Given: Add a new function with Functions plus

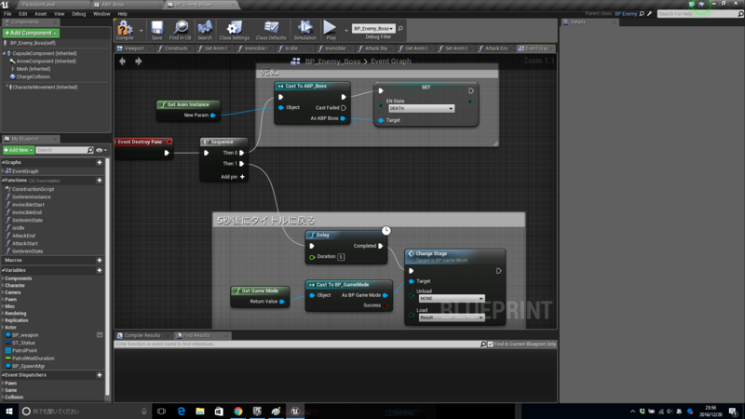Looking at the screenshot, I should 100,181.
